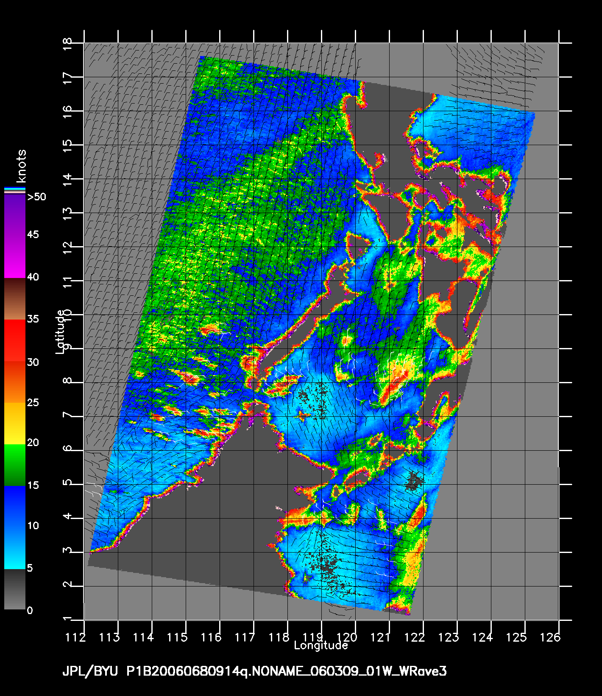602x696 pixels.
Task: Select the longitude tick label '122'
Action: tap(415, 637)
